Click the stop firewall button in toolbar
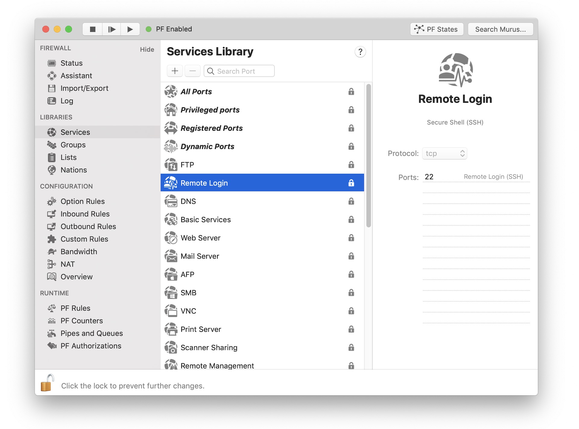Viewport: 579px width, 429px height. (x=93, y=29)
